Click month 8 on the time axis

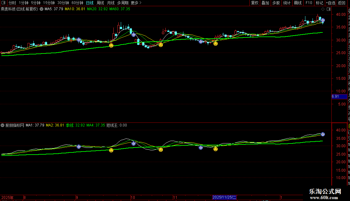pos(24,197)
